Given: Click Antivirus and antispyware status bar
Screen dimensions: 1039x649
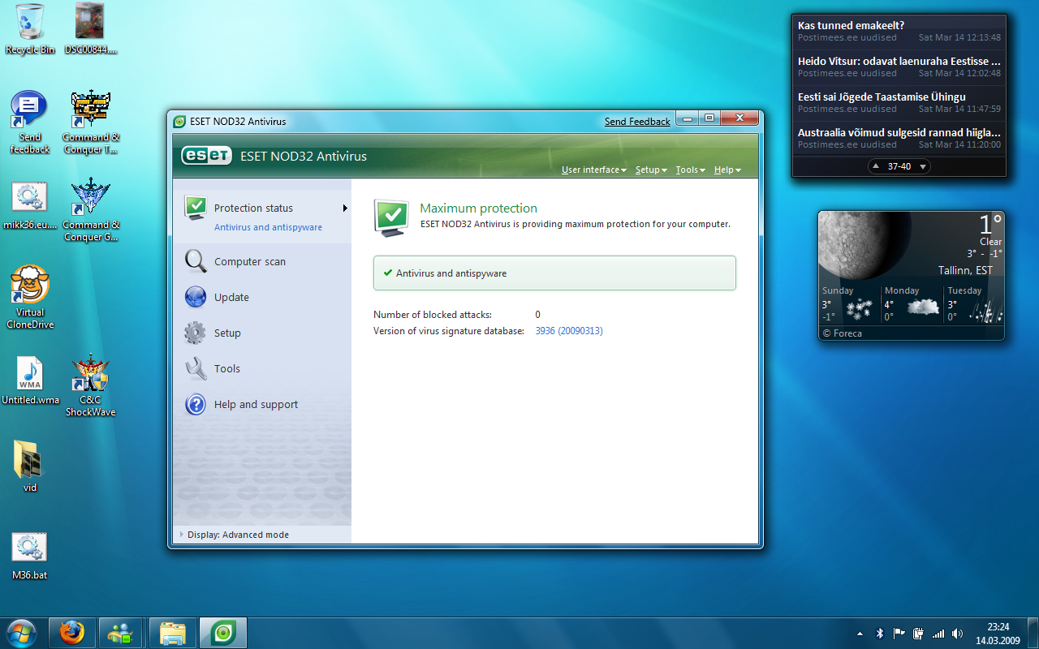Looking at the screenshot, I should point(554,273).
